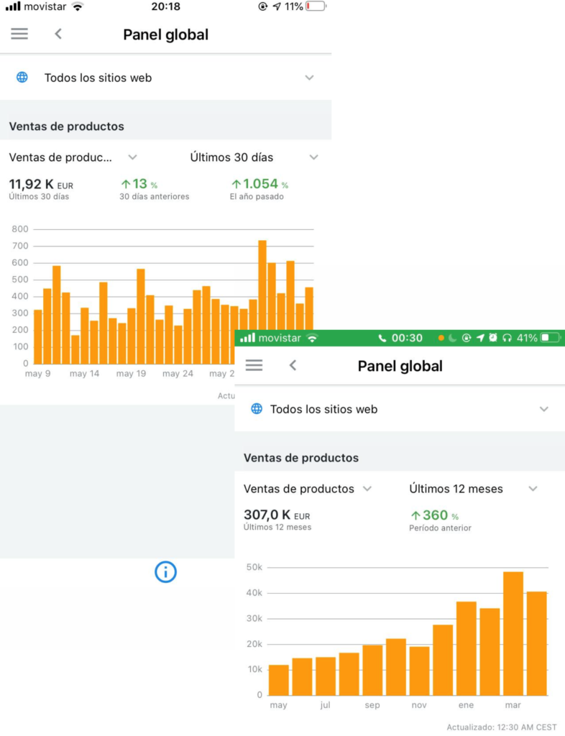Tap back arrow in the upper-left screenshot
The image size is (565, 736).
tap(58, 34)
